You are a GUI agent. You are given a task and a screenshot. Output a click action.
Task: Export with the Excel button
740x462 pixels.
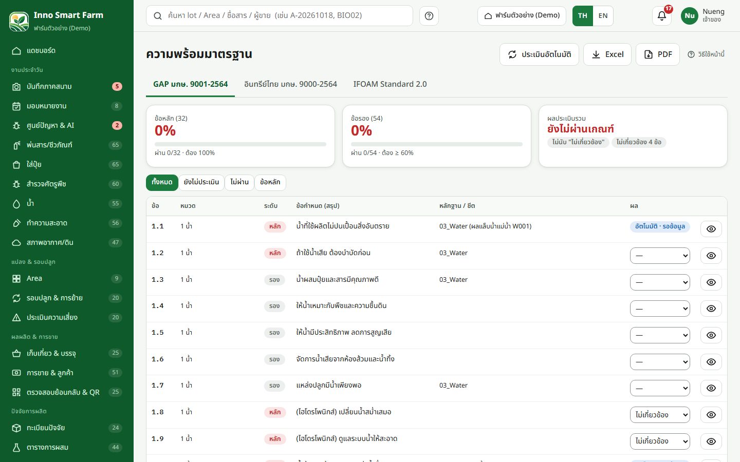(x=607, y=54)
